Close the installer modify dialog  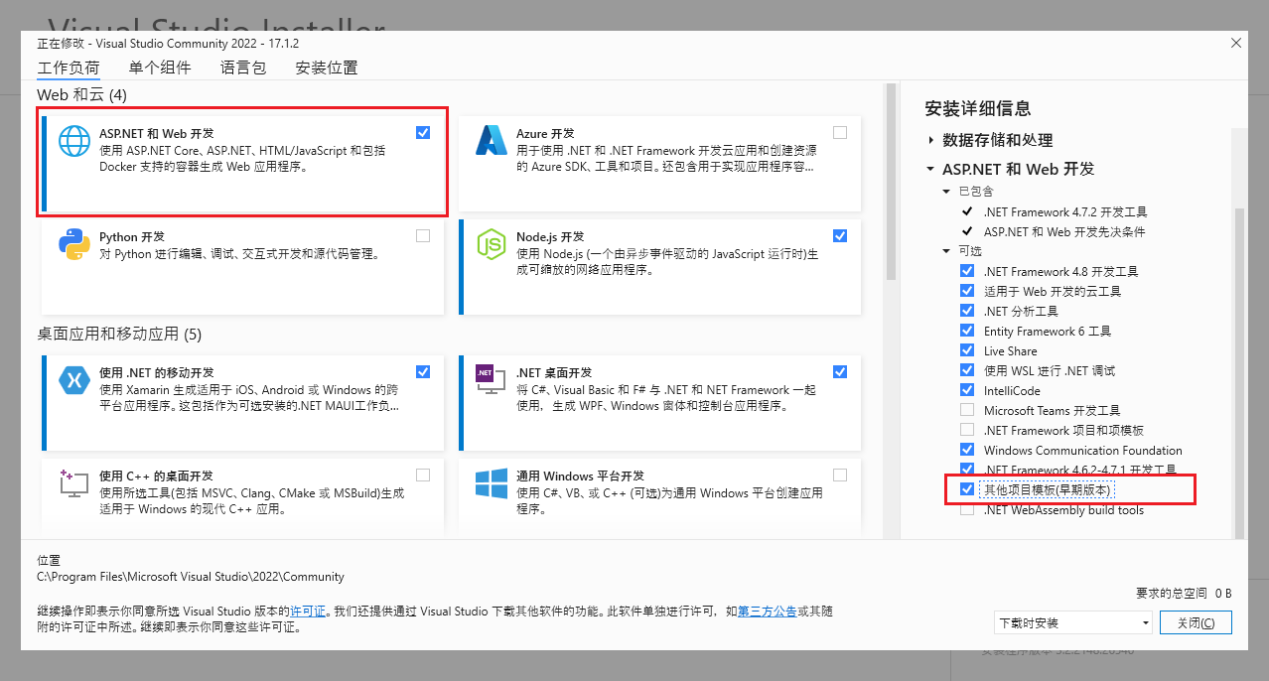coord(1236,43)
